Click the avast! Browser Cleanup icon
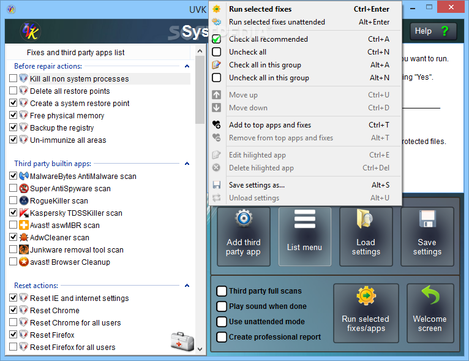Image resolution: width=469 pixels, height=361 pixels. click(24, 262)
